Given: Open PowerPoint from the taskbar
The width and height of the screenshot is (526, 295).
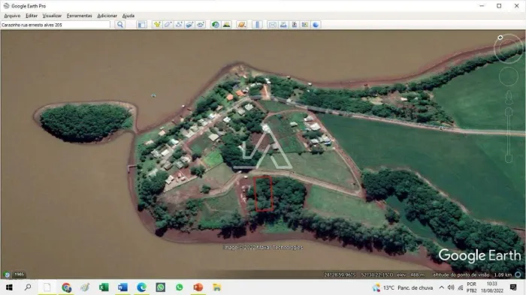Looking at the screenshot, I should pyautogui.click(x=198, y=287).
